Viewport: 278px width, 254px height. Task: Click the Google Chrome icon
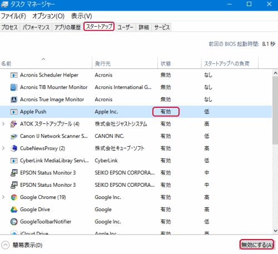14,197
